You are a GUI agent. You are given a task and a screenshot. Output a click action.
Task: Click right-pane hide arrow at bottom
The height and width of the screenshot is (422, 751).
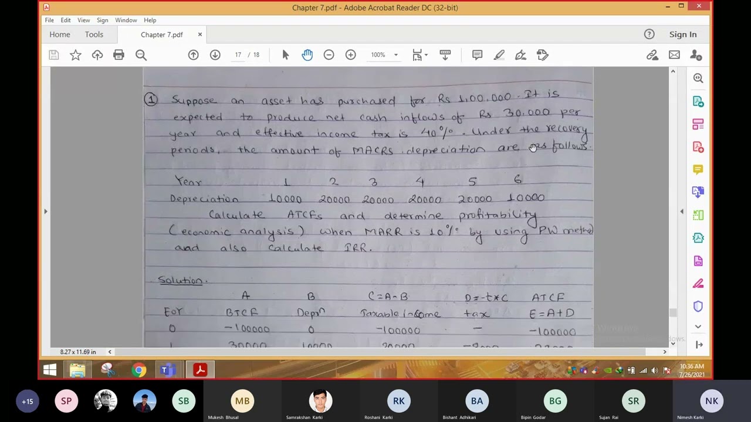tap(698, 345)
